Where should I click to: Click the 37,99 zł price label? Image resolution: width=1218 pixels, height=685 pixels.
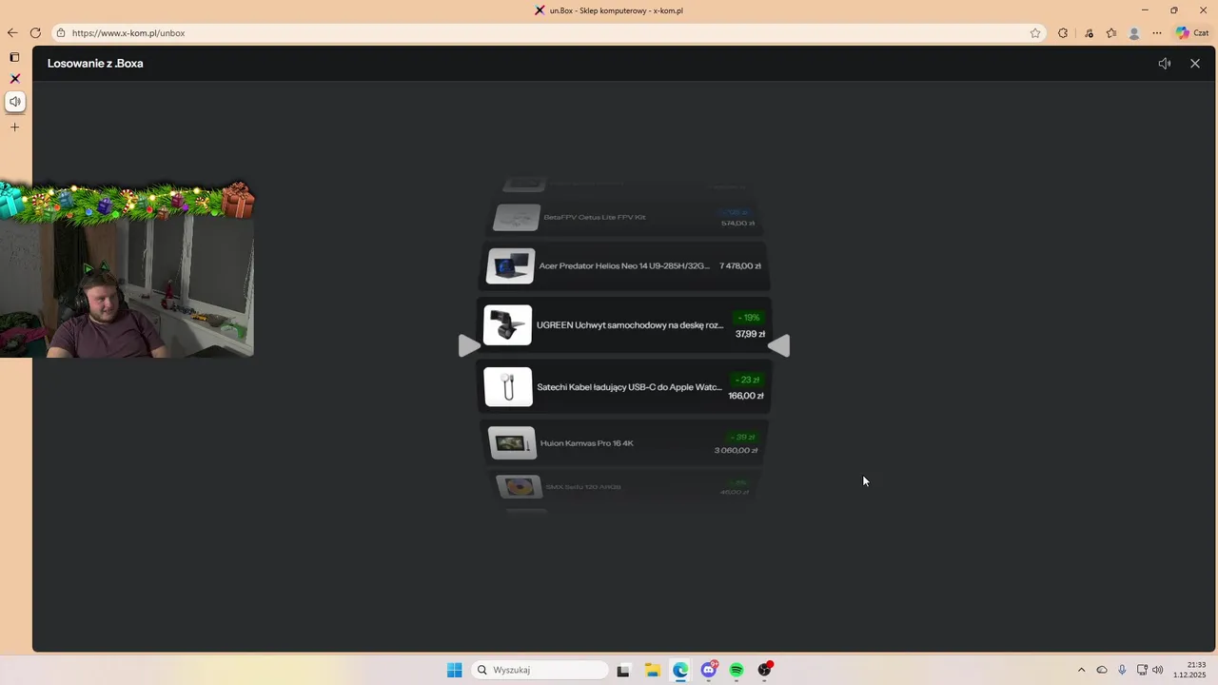(750, 334)
